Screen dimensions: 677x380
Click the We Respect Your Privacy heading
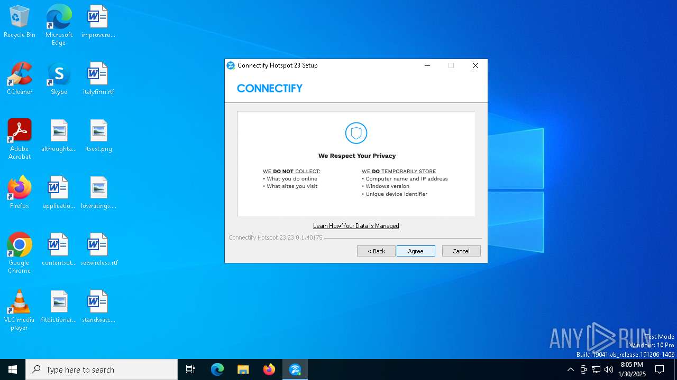[357, 156]
